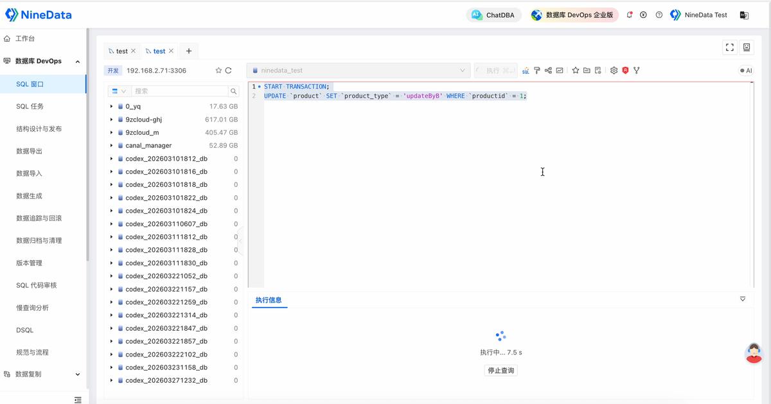
Task: Expand the canal_manager database node
Action: click(x=111, y=146)
